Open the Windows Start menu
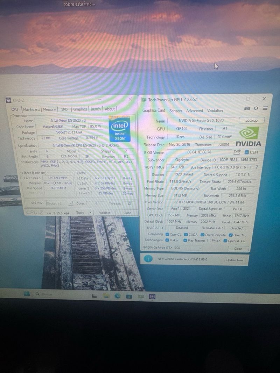This screenshot has height=373, width=280. (27, 294)
